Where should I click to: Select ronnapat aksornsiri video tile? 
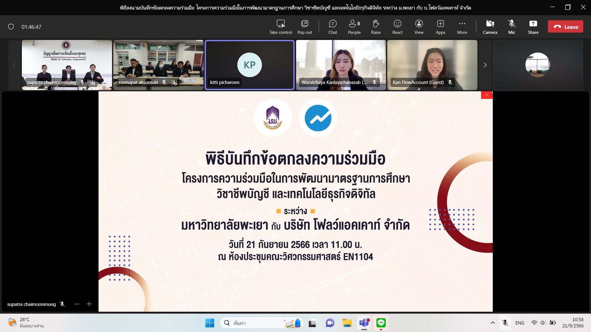(158, 65)
